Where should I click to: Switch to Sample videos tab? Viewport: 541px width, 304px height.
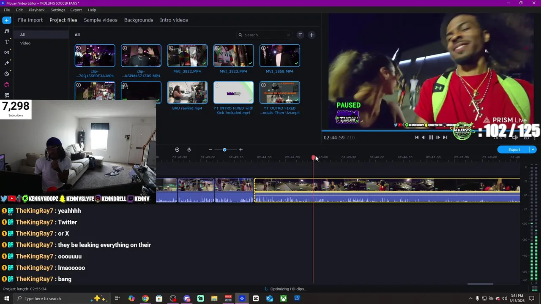(101, 20)
